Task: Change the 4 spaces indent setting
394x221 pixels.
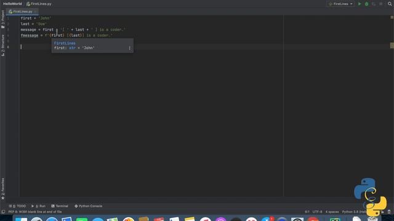Action: pyautogui.click(x=332, y=212)
